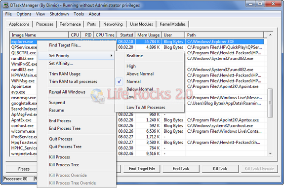The width and height of the screenshot is (284, 188).
Task: Switch to the Kernel Modules tab
Action: point(172,24)
